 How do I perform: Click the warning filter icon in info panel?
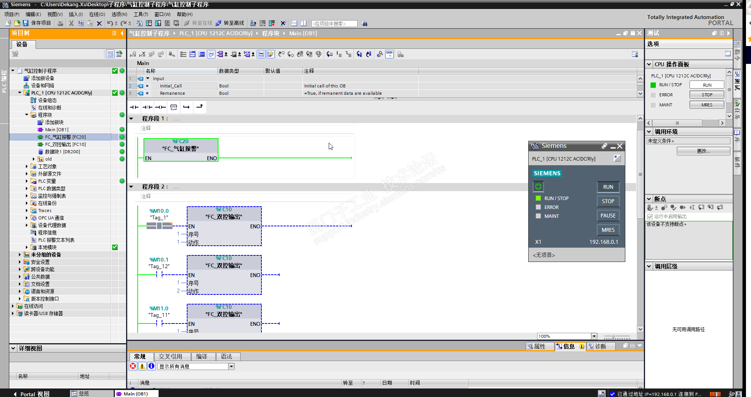click(142, 366)
